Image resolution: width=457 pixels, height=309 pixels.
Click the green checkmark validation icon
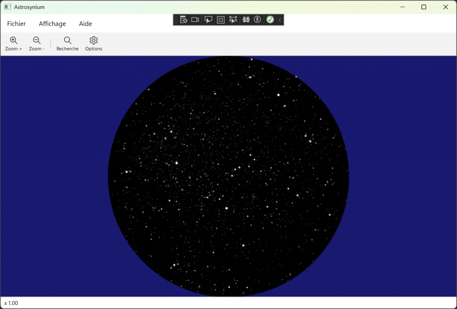(x=270, y=20)
